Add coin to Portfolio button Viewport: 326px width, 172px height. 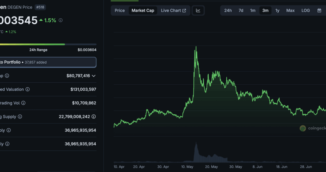(x=48, y=62)
